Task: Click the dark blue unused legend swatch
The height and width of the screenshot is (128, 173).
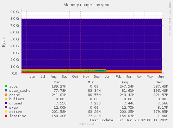Action: point(6,103)
